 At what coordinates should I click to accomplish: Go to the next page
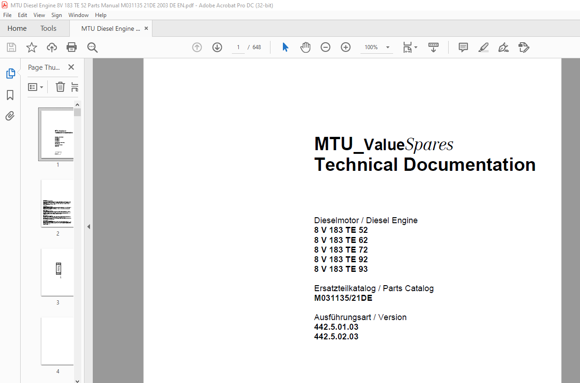pyautogui.click(x=217, y=47)
